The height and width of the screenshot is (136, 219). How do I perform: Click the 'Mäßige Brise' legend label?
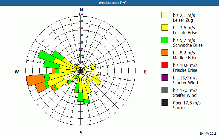click(185, 58)
